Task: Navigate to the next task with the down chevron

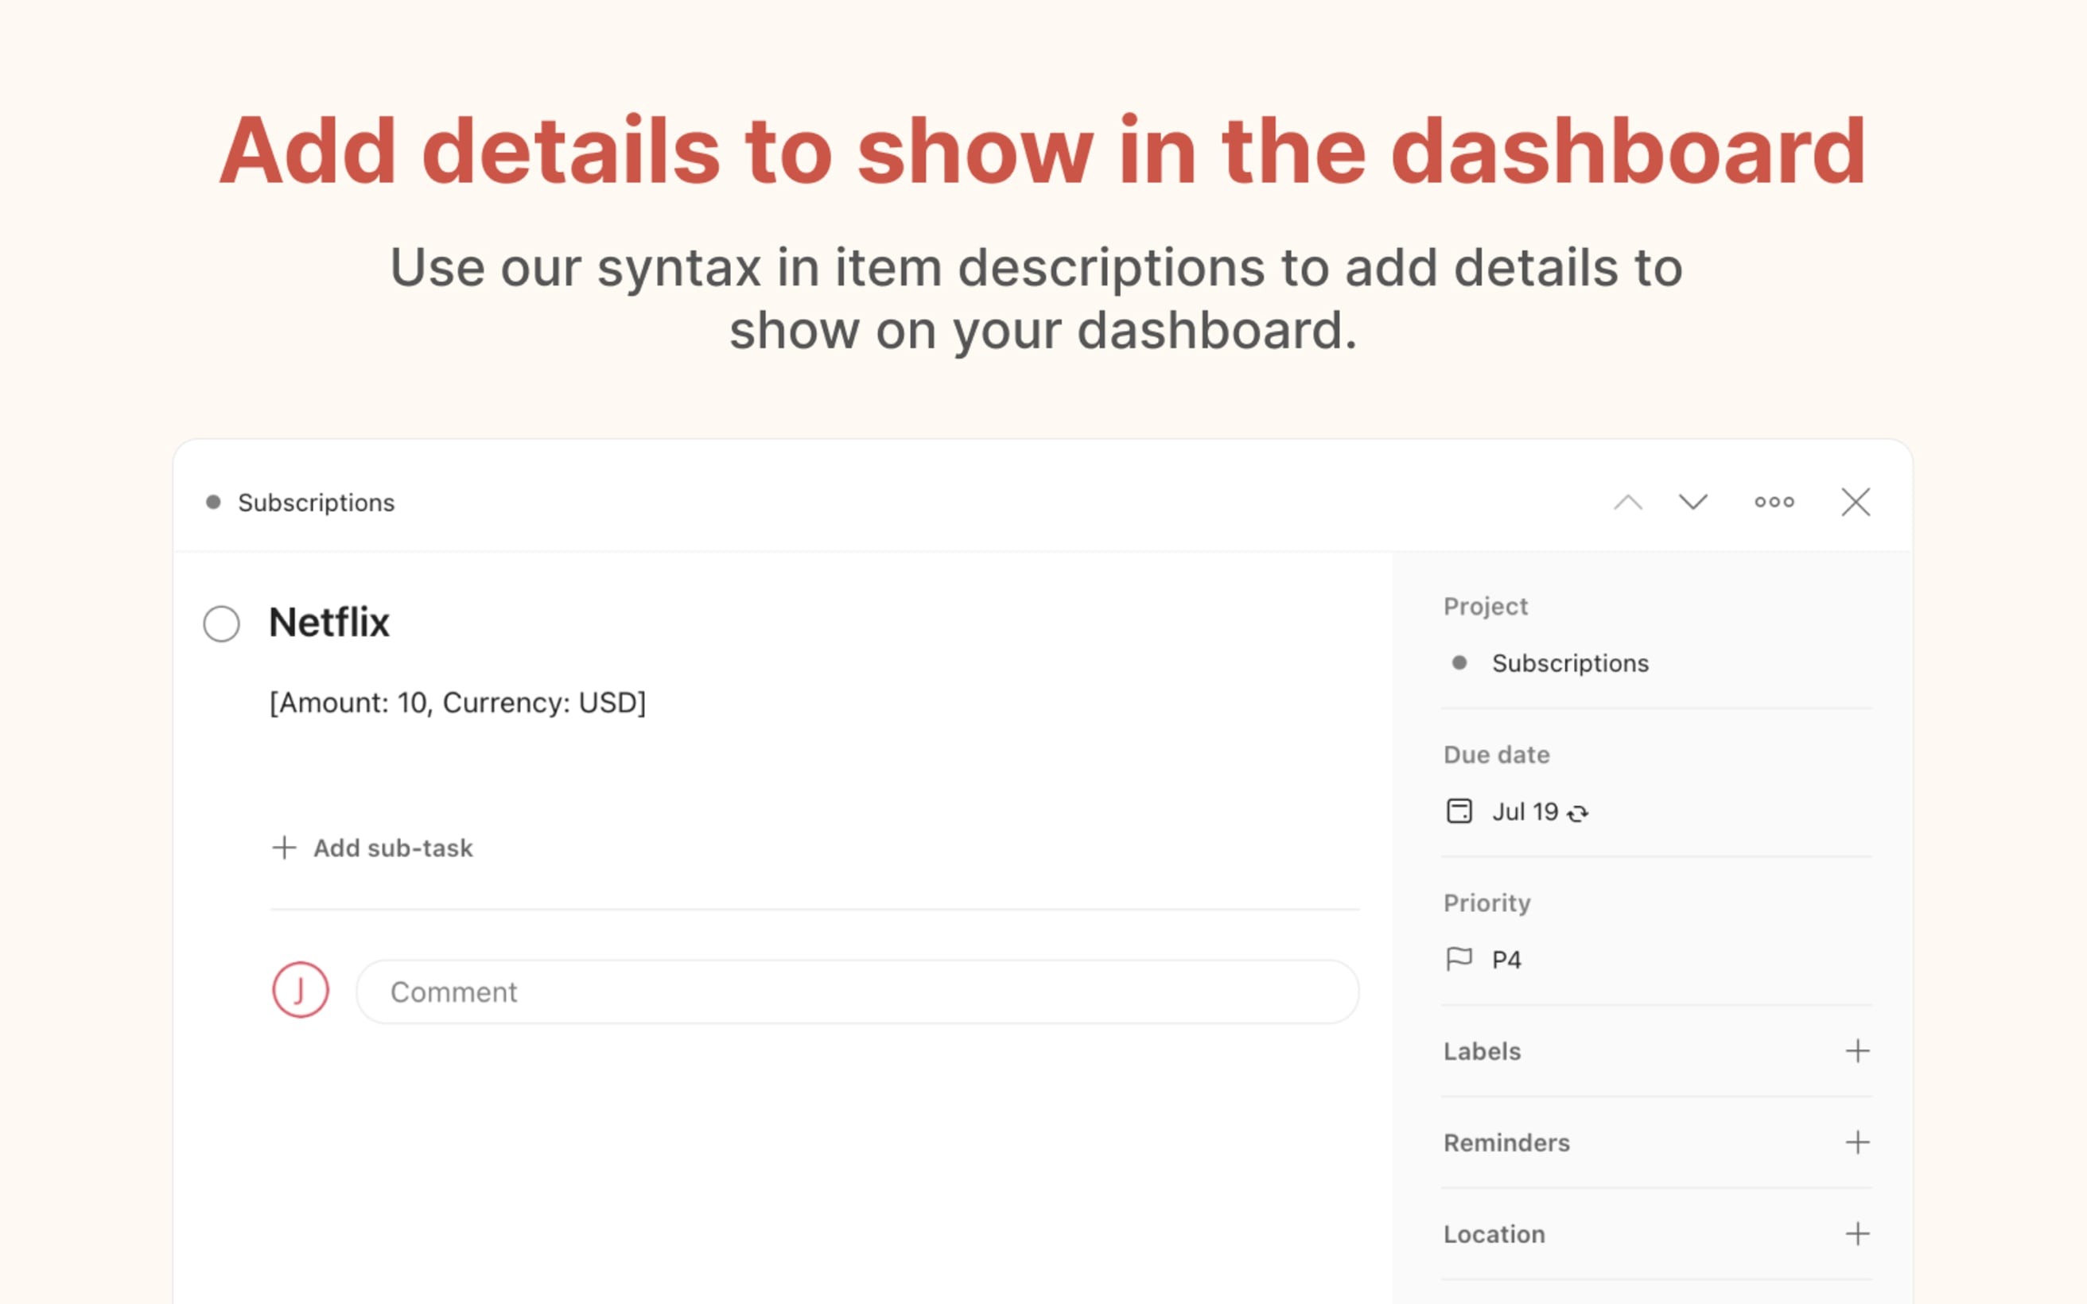Action: coord(1692,502)
